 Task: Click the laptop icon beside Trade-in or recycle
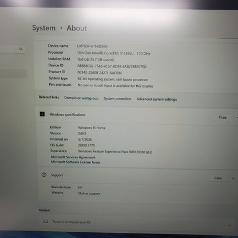46,221
